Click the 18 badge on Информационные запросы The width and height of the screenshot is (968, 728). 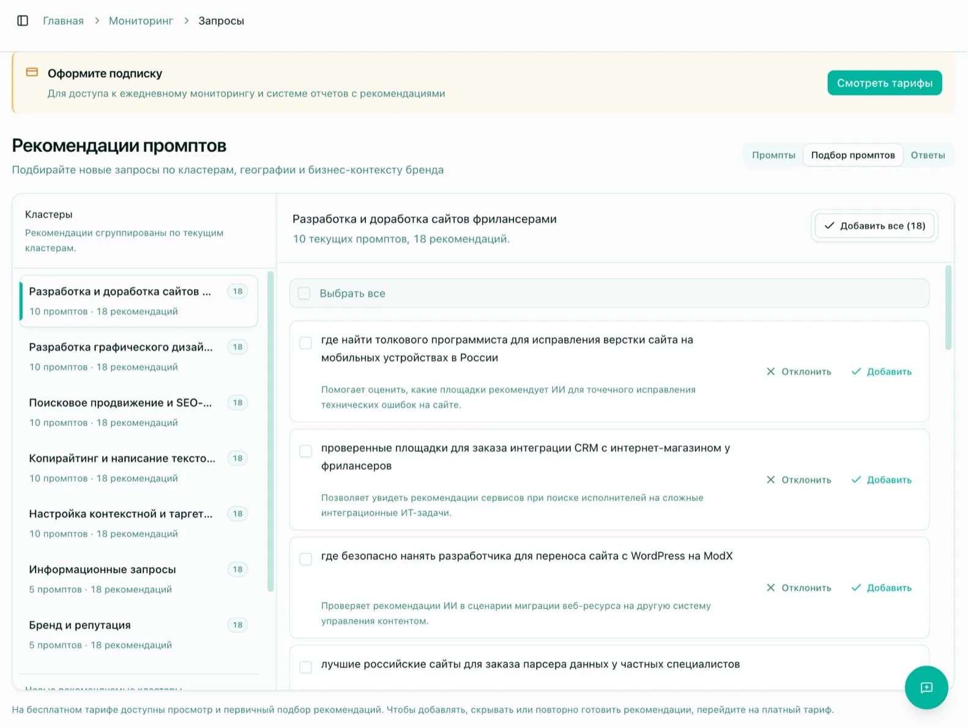pyautogui.click(x=237, y=569)
